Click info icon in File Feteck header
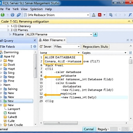This screenshot has width=133, height=133. tap(35, 46)
